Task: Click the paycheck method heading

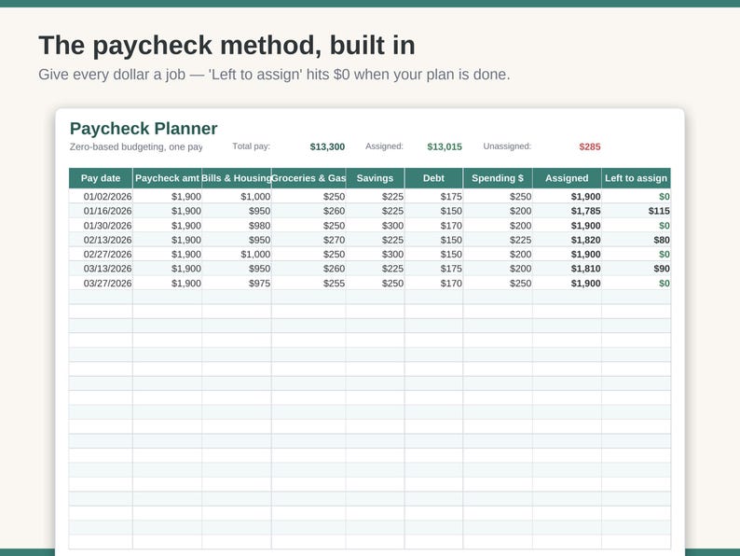Action: tap(226, 46)
